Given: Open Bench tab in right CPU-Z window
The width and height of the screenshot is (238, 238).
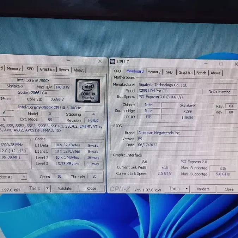Looking at the screenshot, I should pyautogui.click(x=201, y=73).
